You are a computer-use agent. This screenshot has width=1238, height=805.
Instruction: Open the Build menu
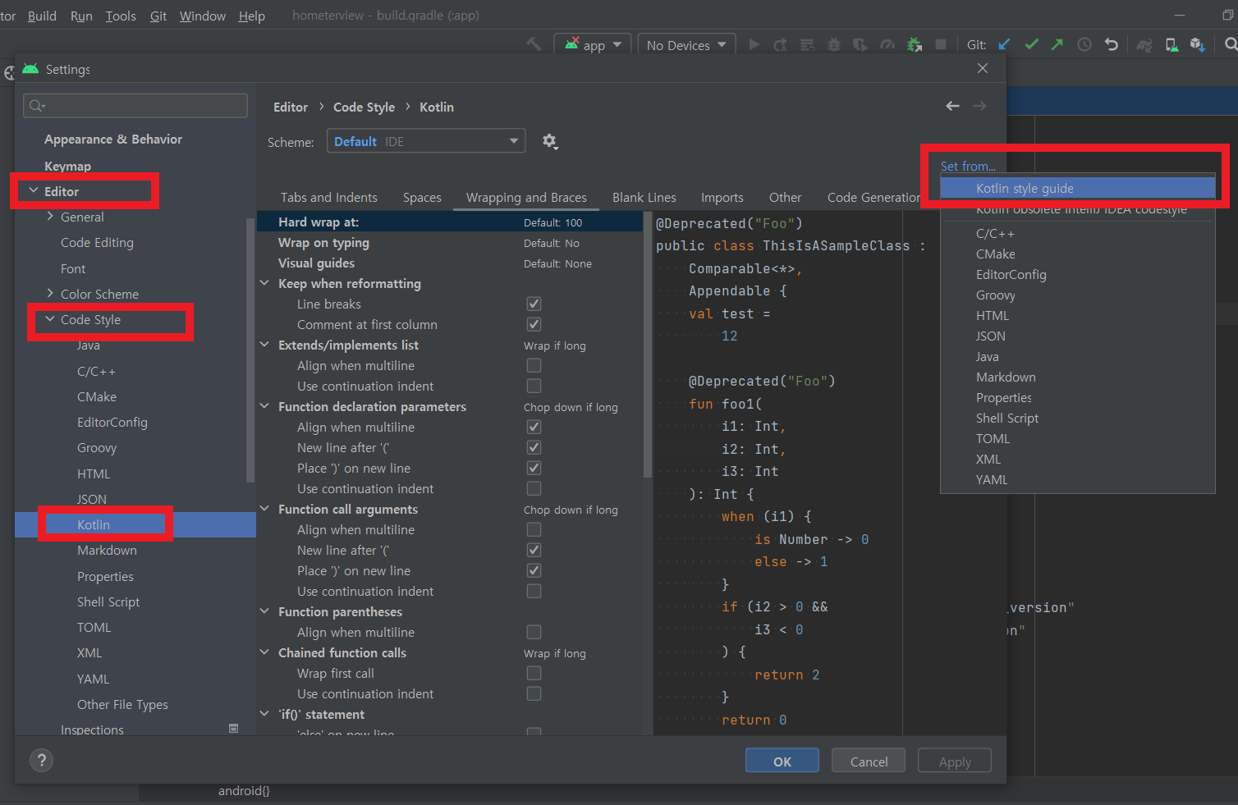(42, 16)
